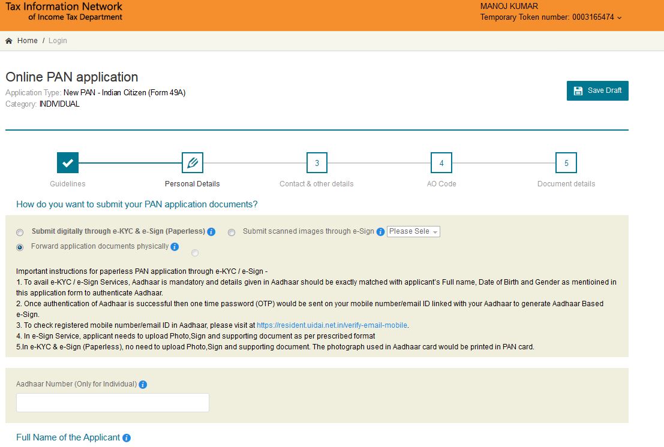Go to step 3 Contact & other details
This screenshot has width=664, height=447.
pyautogui.click(x=317, y=162)
